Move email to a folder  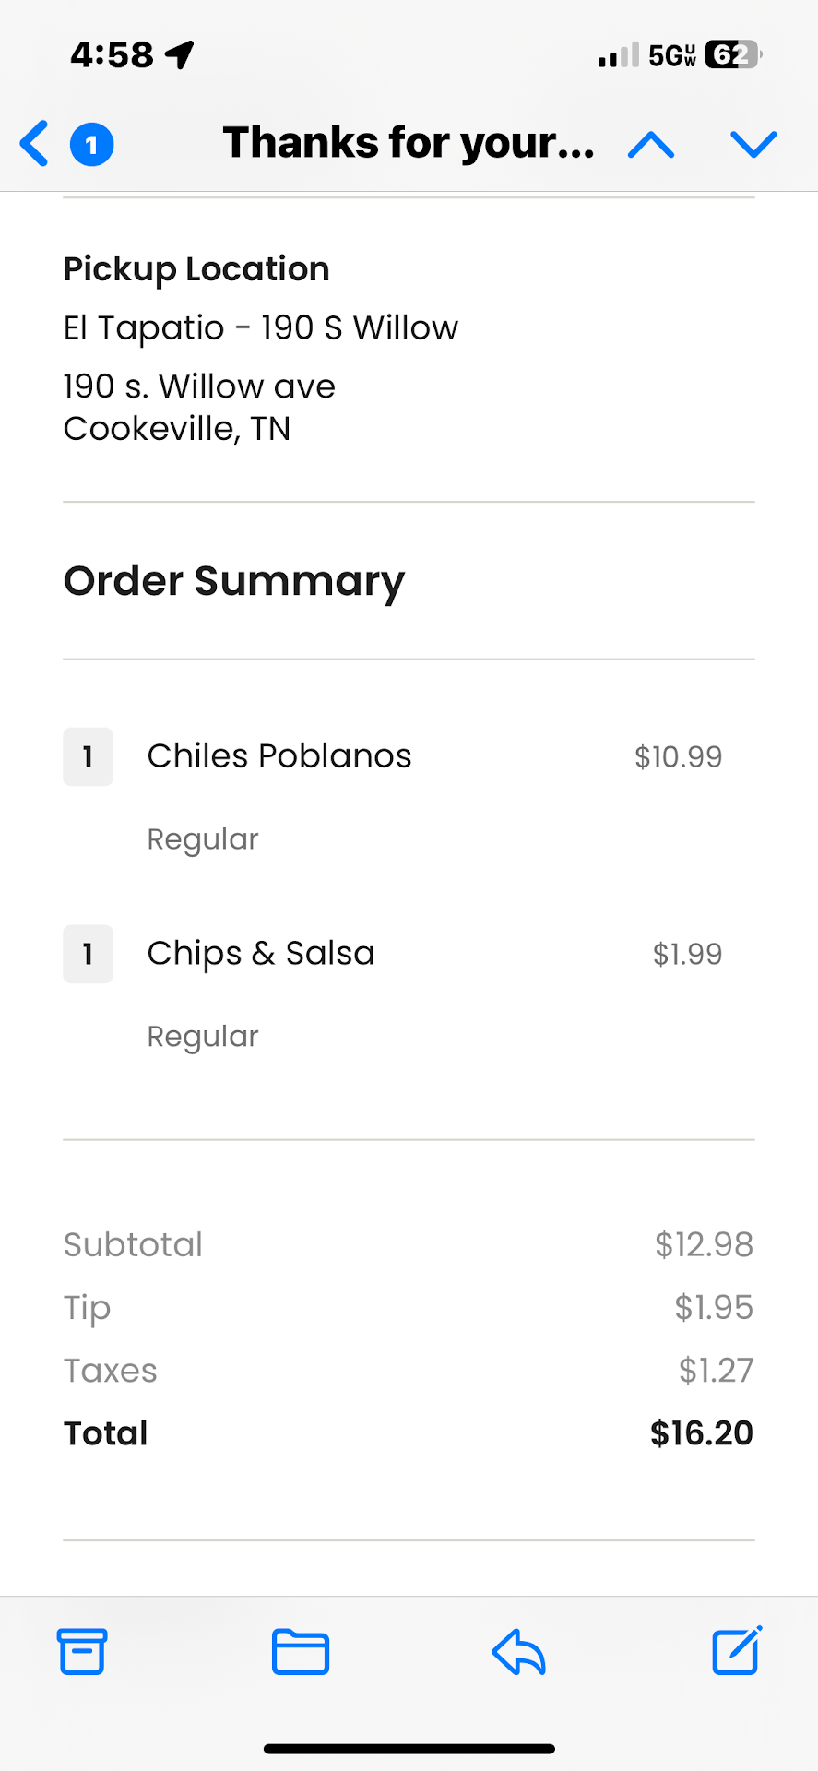[x=301, y=1651]
